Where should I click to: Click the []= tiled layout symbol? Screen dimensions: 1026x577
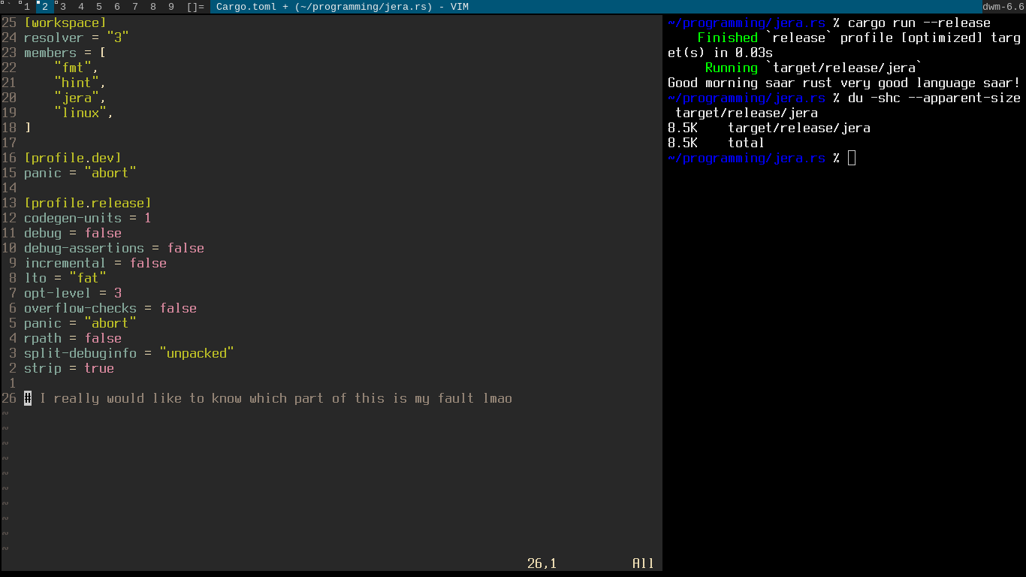(195, 7)
